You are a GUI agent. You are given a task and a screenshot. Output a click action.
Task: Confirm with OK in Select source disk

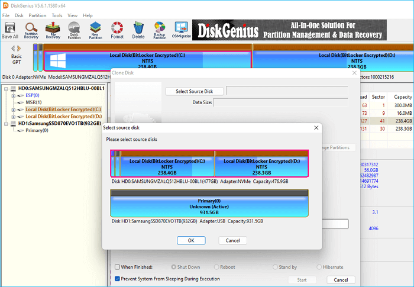tap(191, 240)
